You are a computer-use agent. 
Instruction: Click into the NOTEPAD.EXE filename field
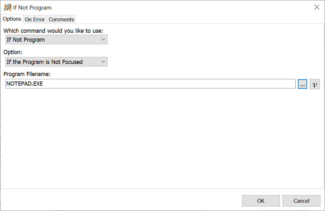(x=150, y=84)
